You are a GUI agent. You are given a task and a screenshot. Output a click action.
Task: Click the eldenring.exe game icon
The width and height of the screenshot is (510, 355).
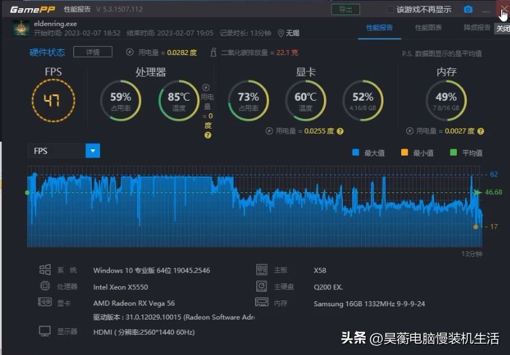point(21,28)
